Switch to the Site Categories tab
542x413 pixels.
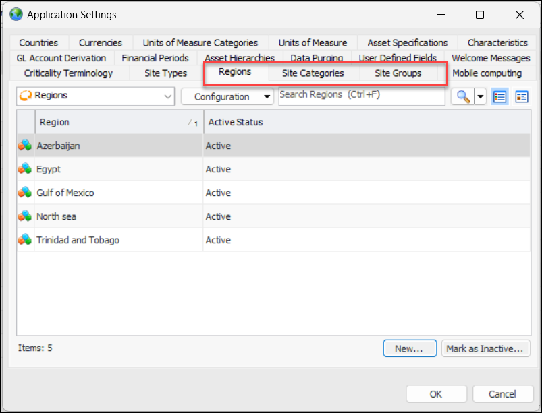click(313, 73)
